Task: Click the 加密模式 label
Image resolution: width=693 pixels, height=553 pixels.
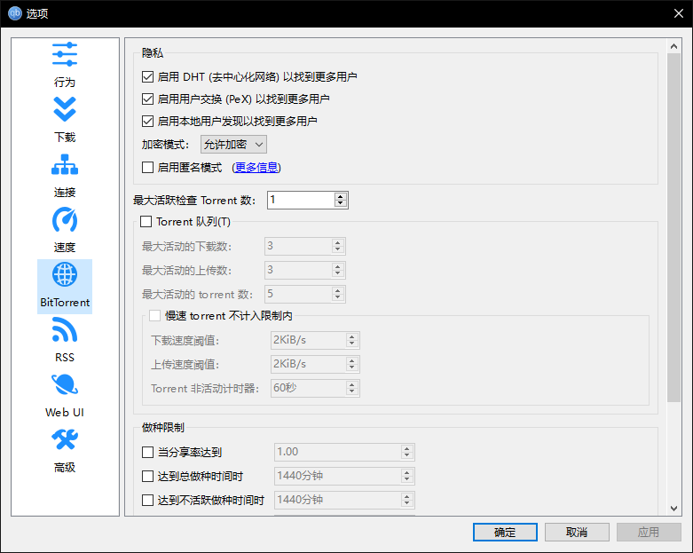Action: pos(165,145)
